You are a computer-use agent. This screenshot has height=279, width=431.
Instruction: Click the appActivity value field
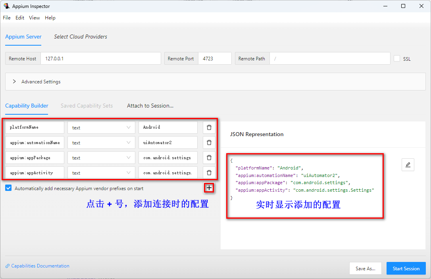point(168,173)
